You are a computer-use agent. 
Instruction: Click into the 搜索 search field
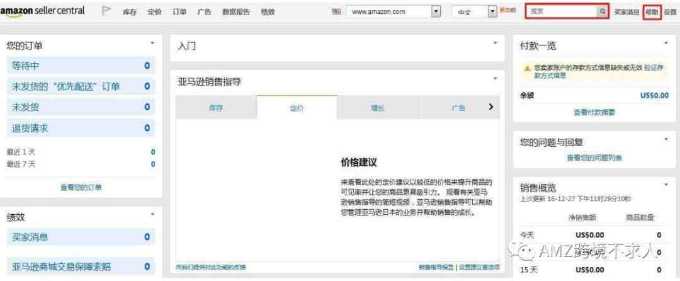pyautogui.click(x=561, y=12)
